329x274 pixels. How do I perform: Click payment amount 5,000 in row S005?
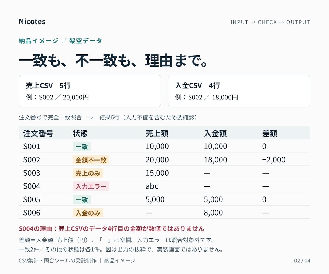coord(213,200)
